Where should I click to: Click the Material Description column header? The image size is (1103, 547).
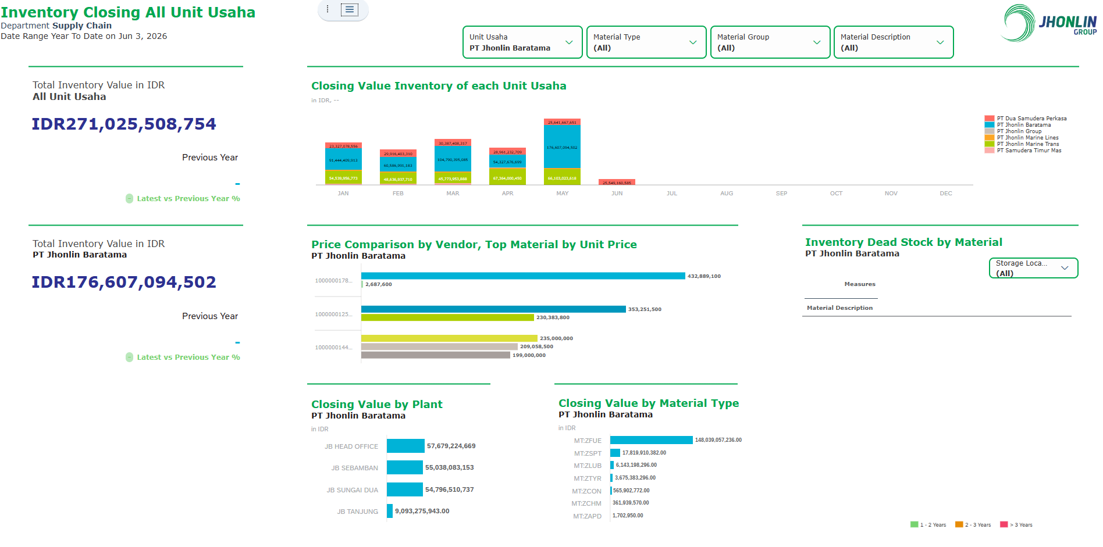click(x=839, y=308)
